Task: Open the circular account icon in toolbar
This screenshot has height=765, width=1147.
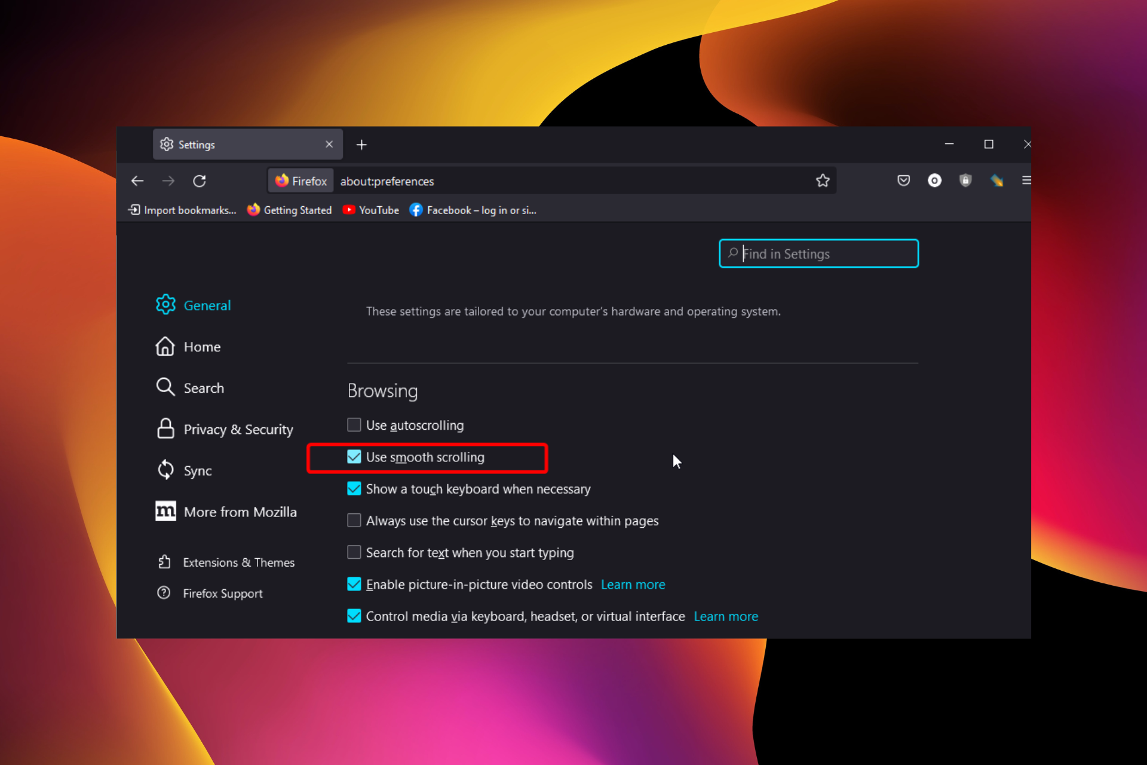Action: point(934,180)
